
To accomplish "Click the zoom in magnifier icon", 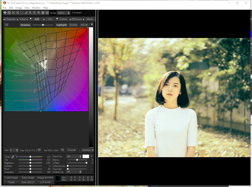I will point(30,13).
